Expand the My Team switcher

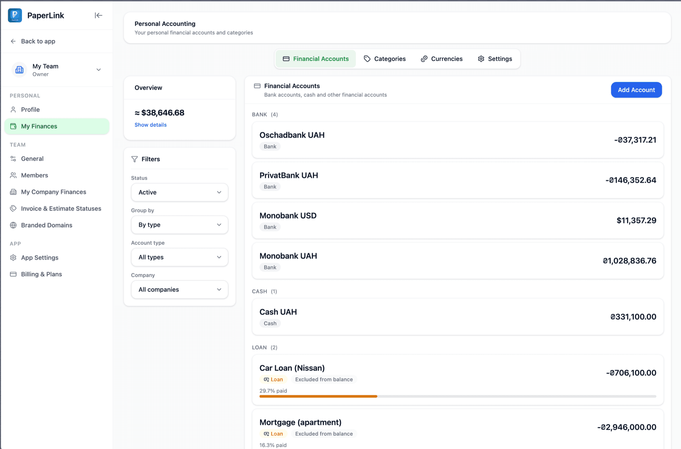pyautogui.click(x=98, y=70)
